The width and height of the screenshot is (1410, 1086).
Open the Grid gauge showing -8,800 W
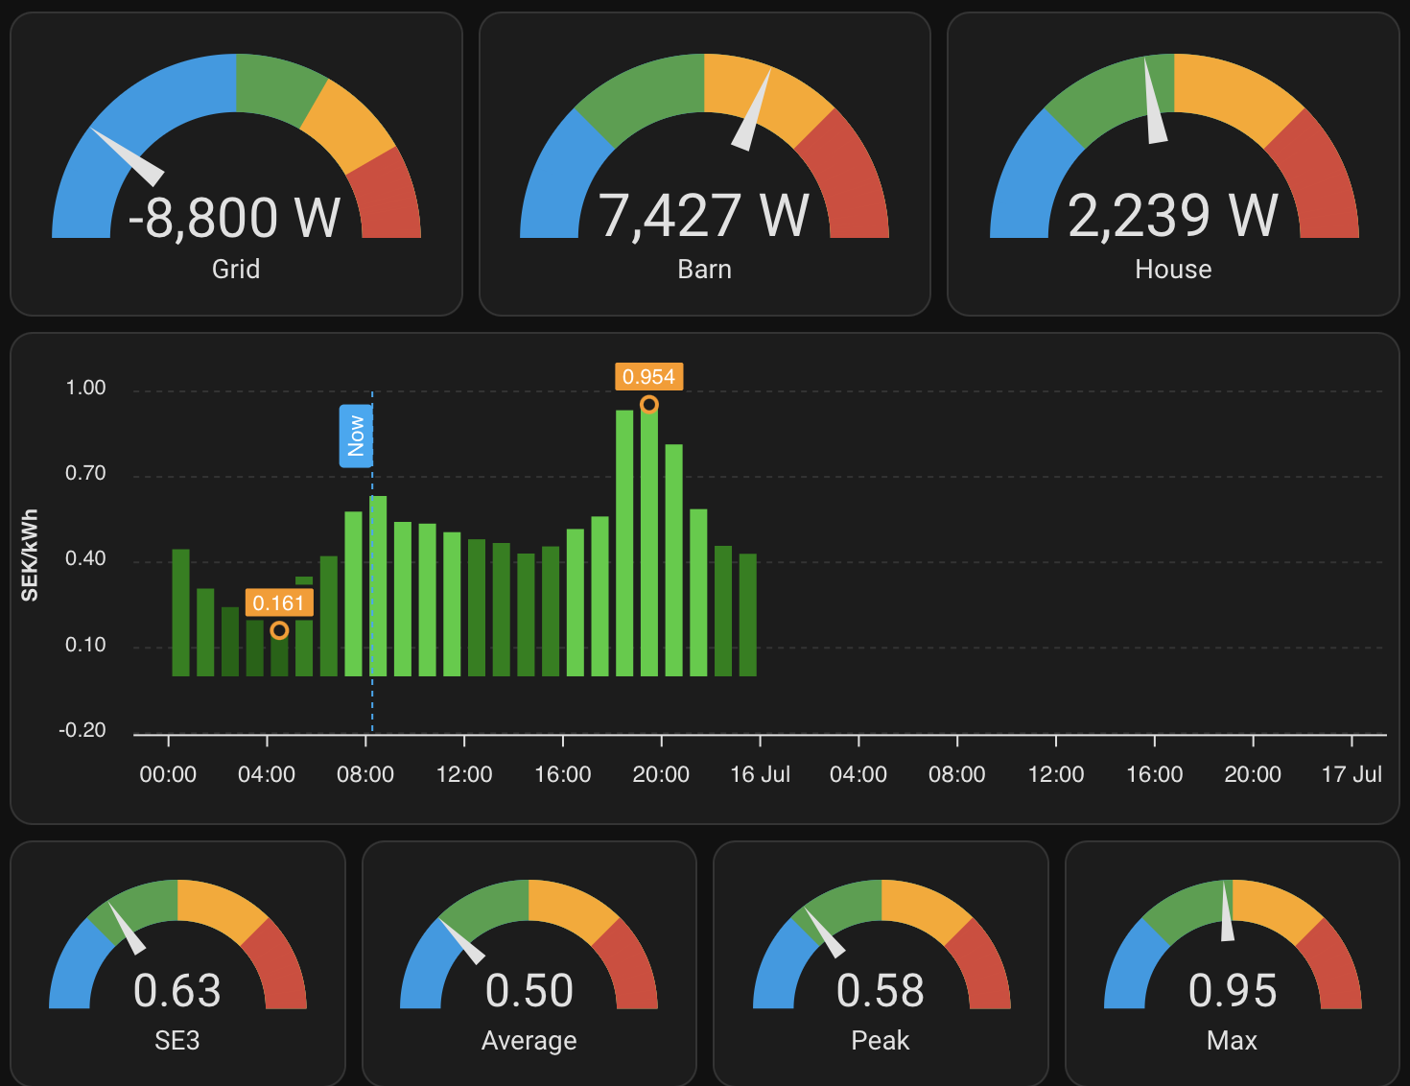coord(236,164)
